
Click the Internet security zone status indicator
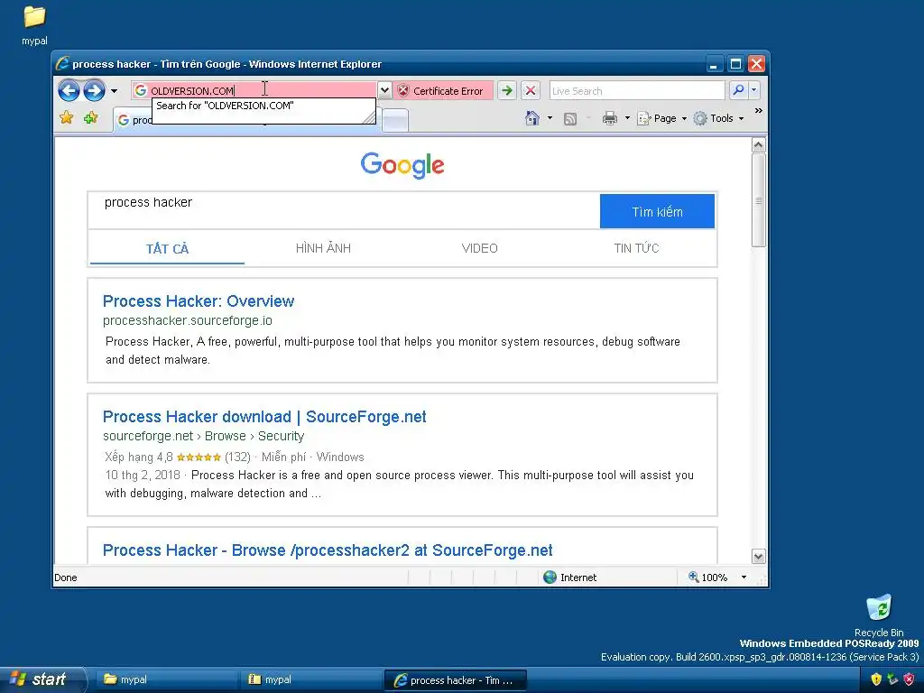(570, 577)
